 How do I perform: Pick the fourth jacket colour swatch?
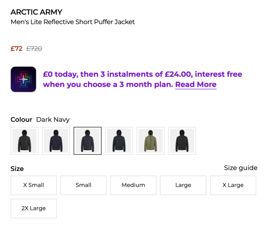119,141
